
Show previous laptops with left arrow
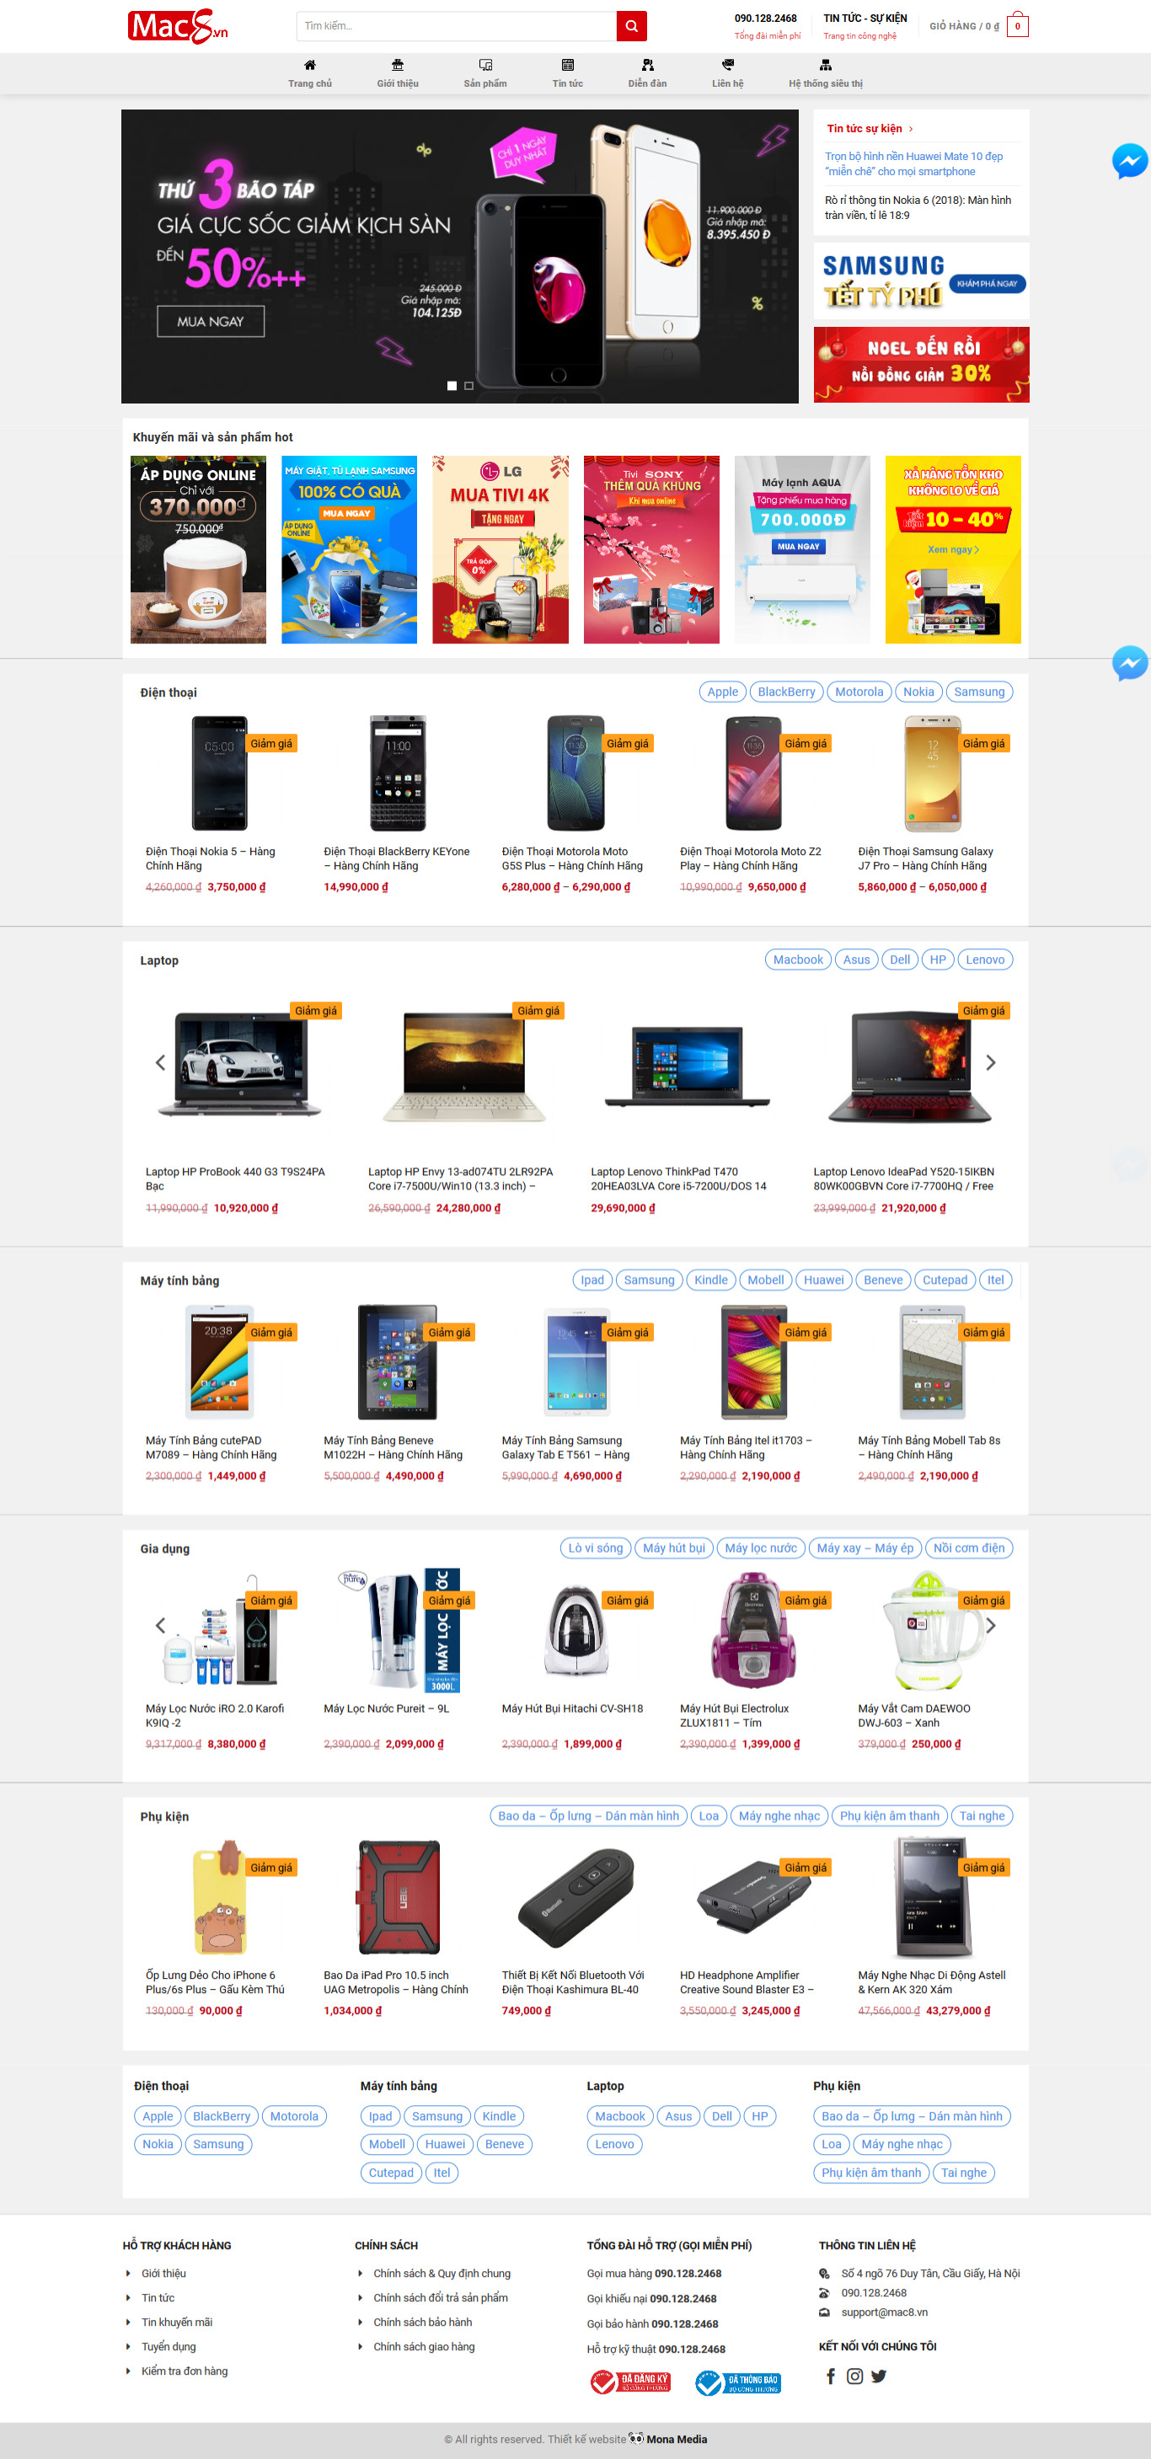point(160,1062)
